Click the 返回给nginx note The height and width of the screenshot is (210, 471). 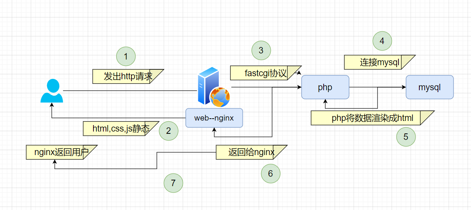(x=251, y=152)
